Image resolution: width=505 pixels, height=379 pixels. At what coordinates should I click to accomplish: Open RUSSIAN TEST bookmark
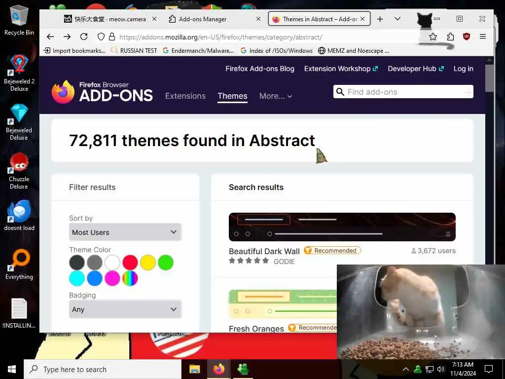pos(134,51)
